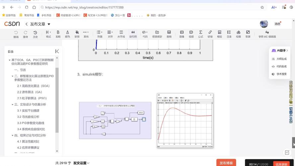This screenshot has height=166, width=295.
Task: Select 学术搜索 in AI assistant
Action: pos(279,74)
